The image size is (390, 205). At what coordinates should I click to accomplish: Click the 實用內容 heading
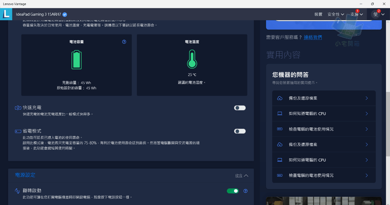pyautogui.click(x=283, y=55)
